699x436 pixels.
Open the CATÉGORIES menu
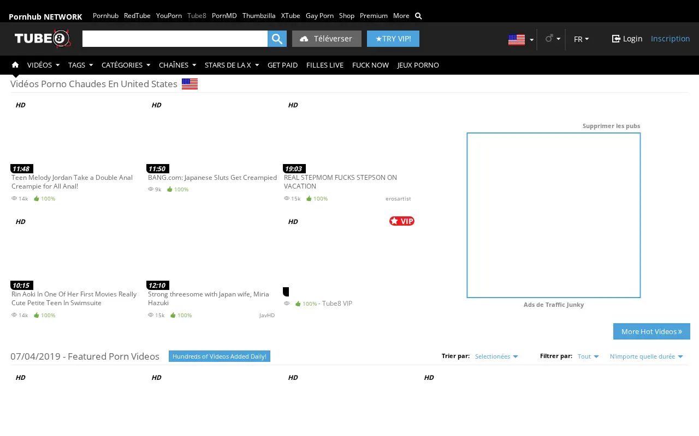click(126, 65)
